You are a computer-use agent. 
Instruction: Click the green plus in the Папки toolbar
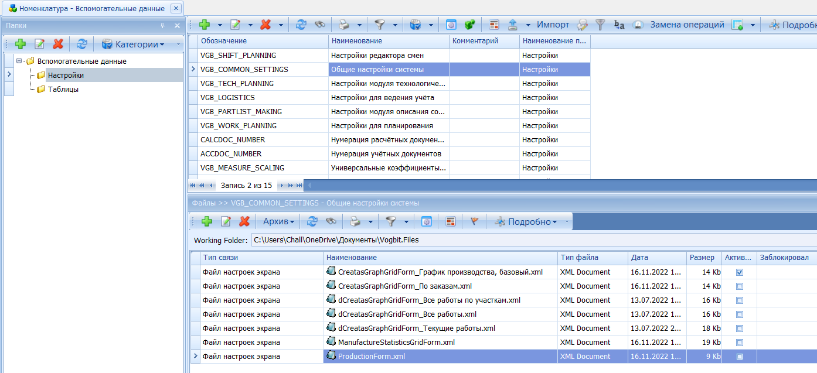[x=21, y=44]
